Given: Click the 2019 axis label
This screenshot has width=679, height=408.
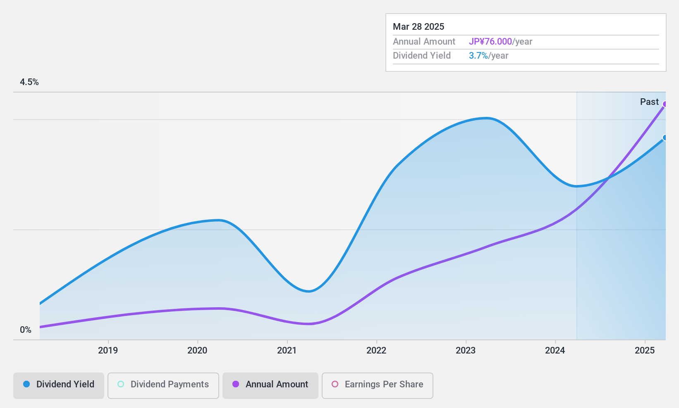Looking at the screenshot, I should 108,351.
